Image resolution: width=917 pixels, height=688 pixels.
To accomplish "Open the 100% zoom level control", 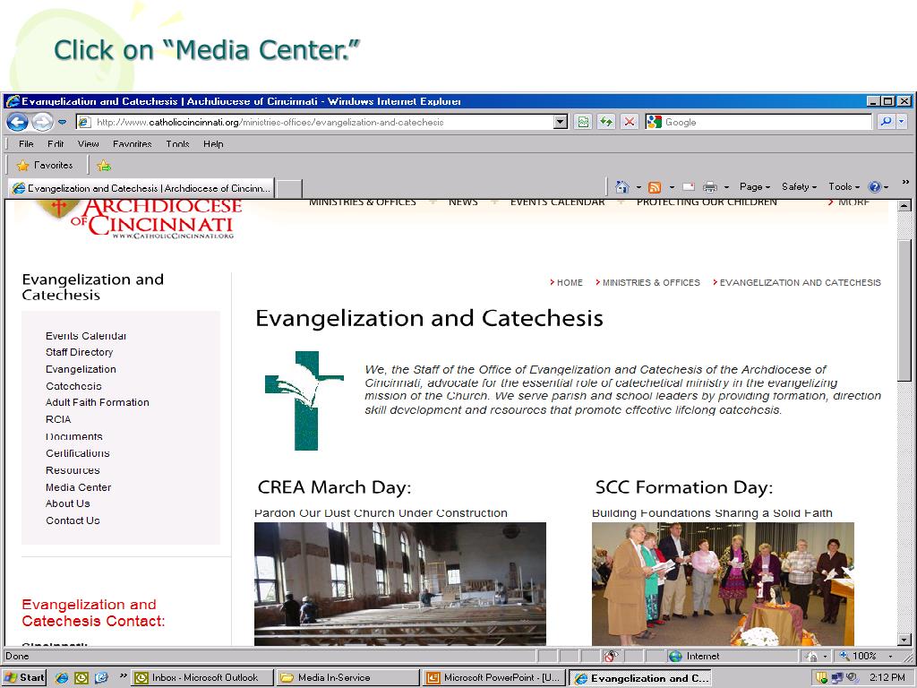I will pos(867,656).
